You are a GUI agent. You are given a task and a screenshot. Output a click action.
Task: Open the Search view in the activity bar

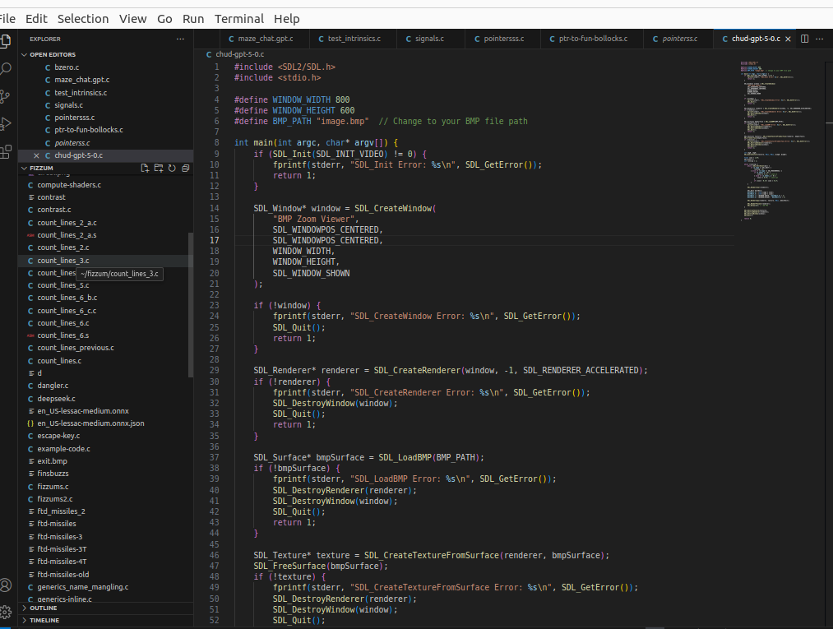(x=5, y=68)
